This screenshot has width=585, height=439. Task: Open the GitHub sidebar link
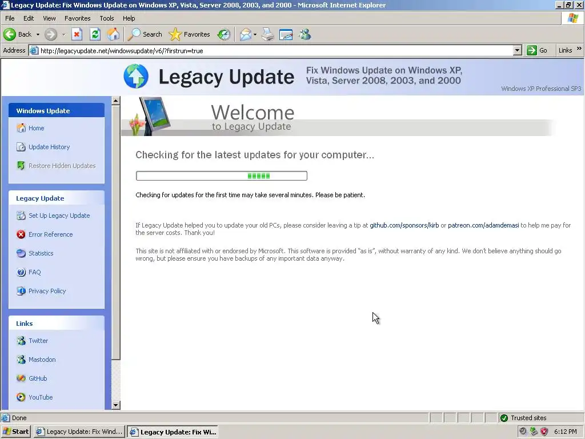38,378
